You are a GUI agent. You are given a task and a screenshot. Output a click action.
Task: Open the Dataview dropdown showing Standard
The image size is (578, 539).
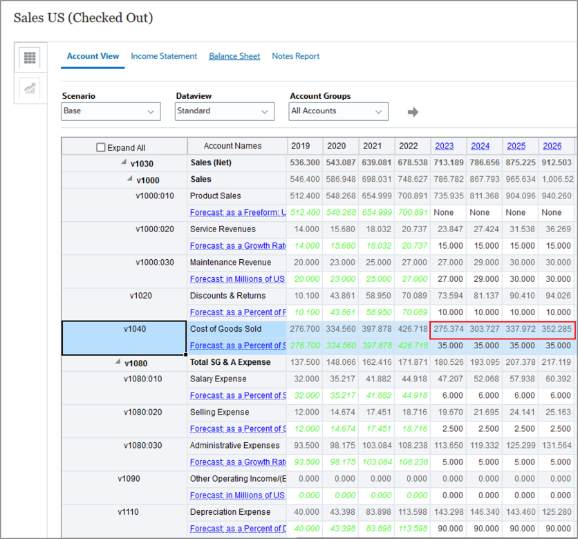click(x=224, y=111)
